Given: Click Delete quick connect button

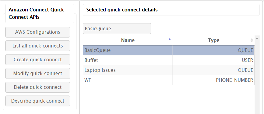Looking at the screenshot, I should point(38,87).
